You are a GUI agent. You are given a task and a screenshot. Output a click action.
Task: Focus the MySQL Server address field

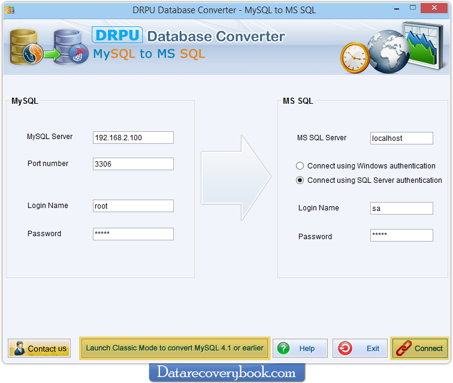pos(133,138)
